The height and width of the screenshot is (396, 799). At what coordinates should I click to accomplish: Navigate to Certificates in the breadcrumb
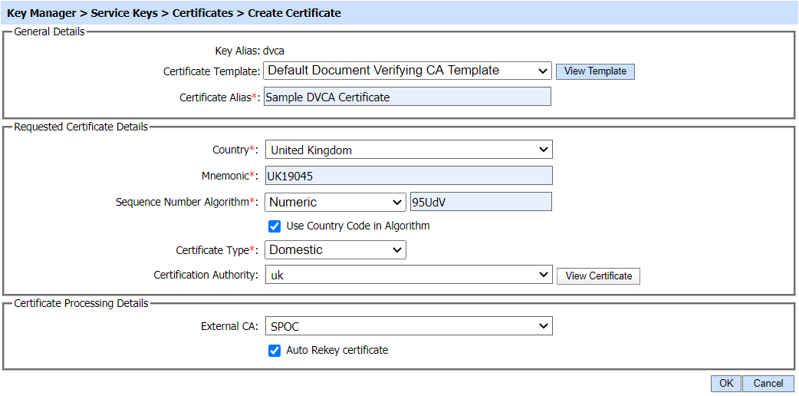point(203,13)
